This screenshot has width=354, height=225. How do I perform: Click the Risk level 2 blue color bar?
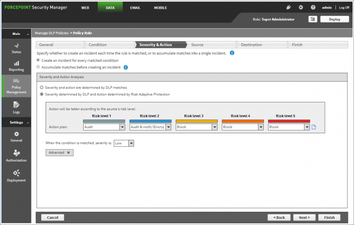(x=150, y=121)
